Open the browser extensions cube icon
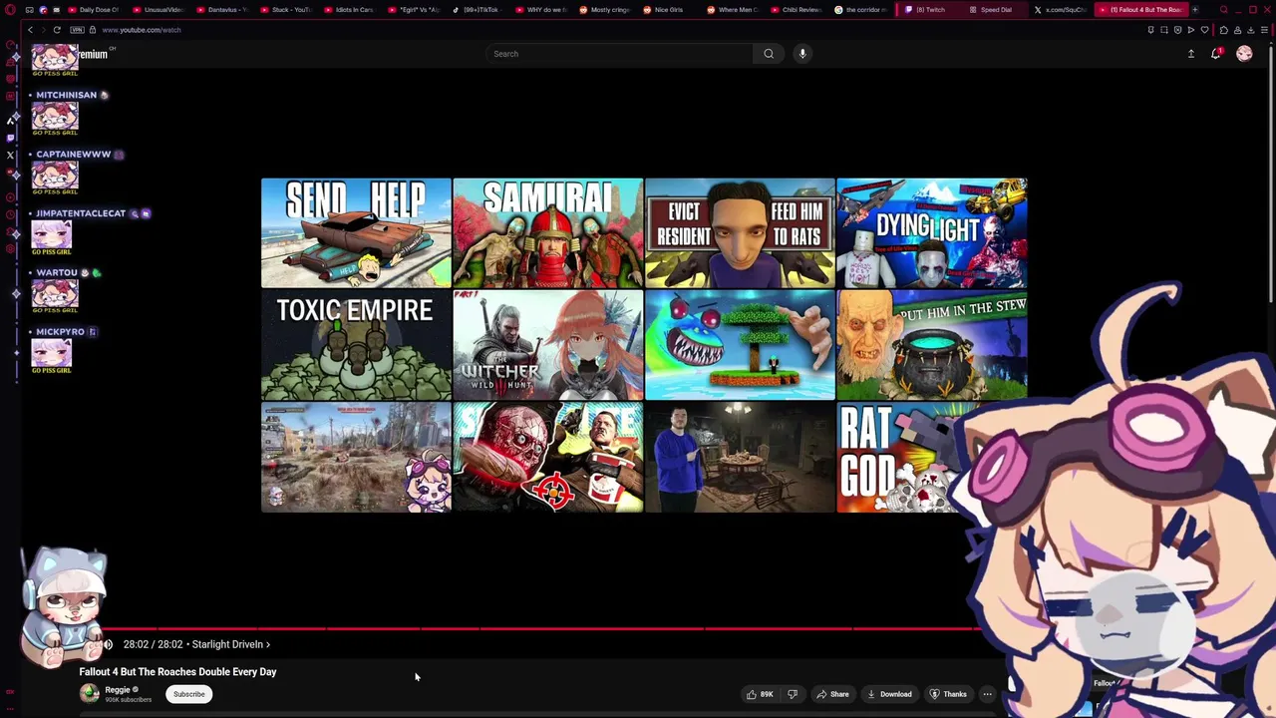 pos(1224,30)
